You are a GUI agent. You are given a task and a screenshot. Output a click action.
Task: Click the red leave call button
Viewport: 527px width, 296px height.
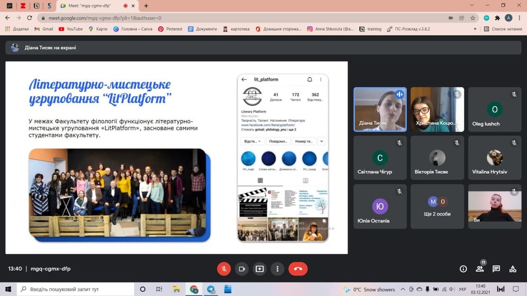(x=298, y=269)
